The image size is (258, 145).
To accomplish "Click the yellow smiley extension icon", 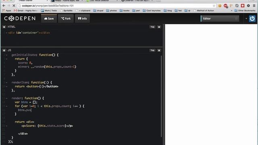I will click(x=220, y=6).
